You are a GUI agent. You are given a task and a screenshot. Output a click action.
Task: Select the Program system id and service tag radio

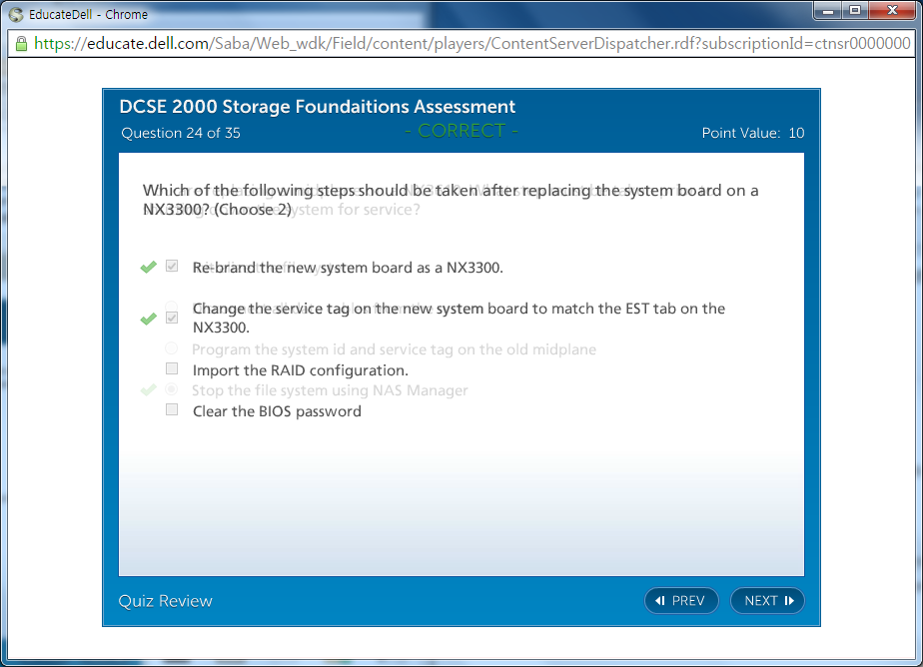click(172, 348)
